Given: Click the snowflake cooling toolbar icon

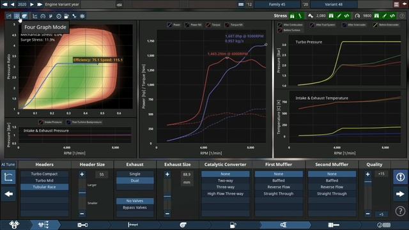Looking at the screenshot, I should point(82,16).
